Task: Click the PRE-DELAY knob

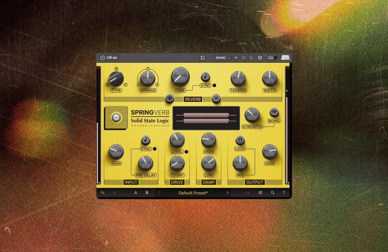Action: point(145,163)
